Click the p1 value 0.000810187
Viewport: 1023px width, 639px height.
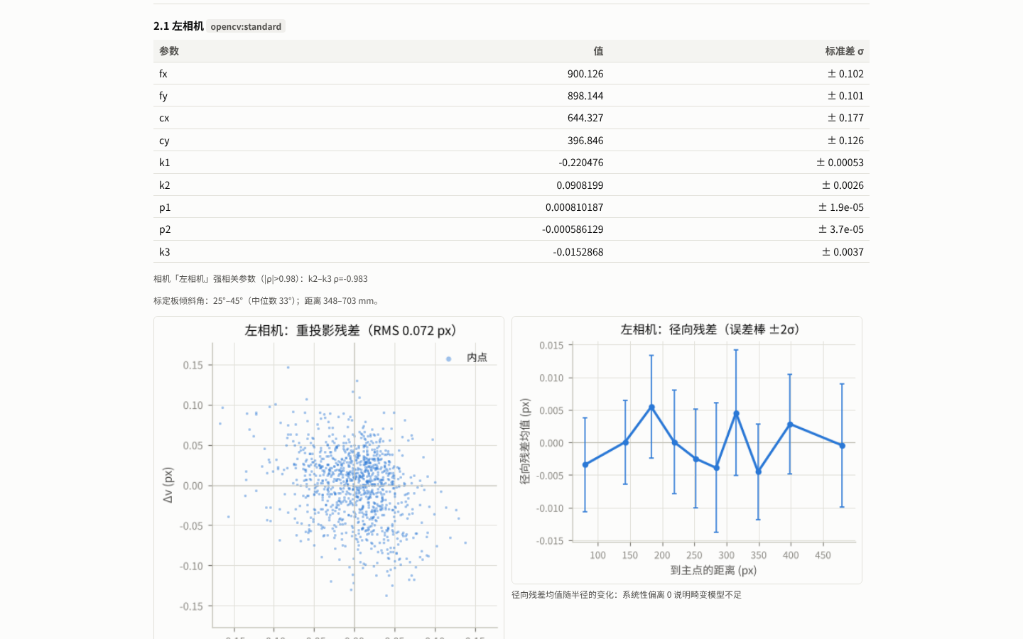575,207
